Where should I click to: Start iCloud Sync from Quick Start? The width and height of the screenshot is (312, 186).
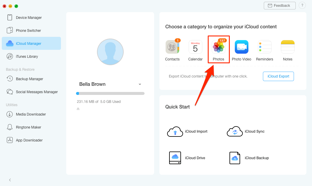(x=245, y=131)
